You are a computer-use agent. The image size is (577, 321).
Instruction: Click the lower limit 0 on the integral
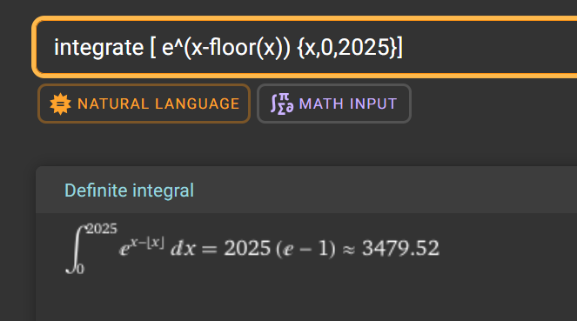point(80,269)
